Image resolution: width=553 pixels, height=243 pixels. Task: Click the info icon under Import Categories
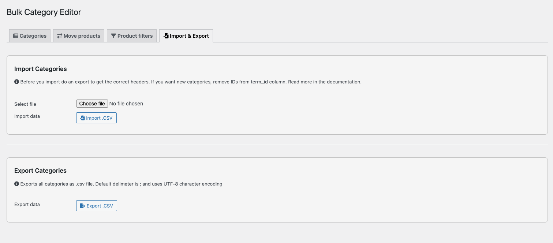click(16, 82)
